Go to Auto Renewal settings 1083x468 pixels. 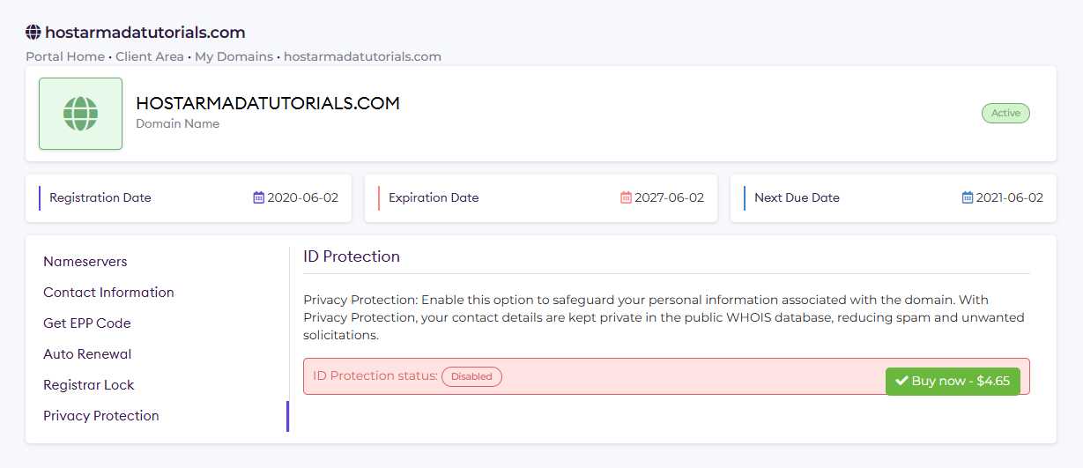point(87,354)
